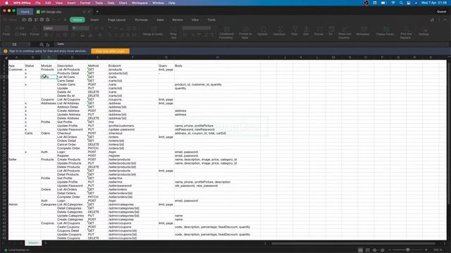Screen dimensions: 451x253
Task: Click the Guest account label
Action: click(x=441, y=12)
